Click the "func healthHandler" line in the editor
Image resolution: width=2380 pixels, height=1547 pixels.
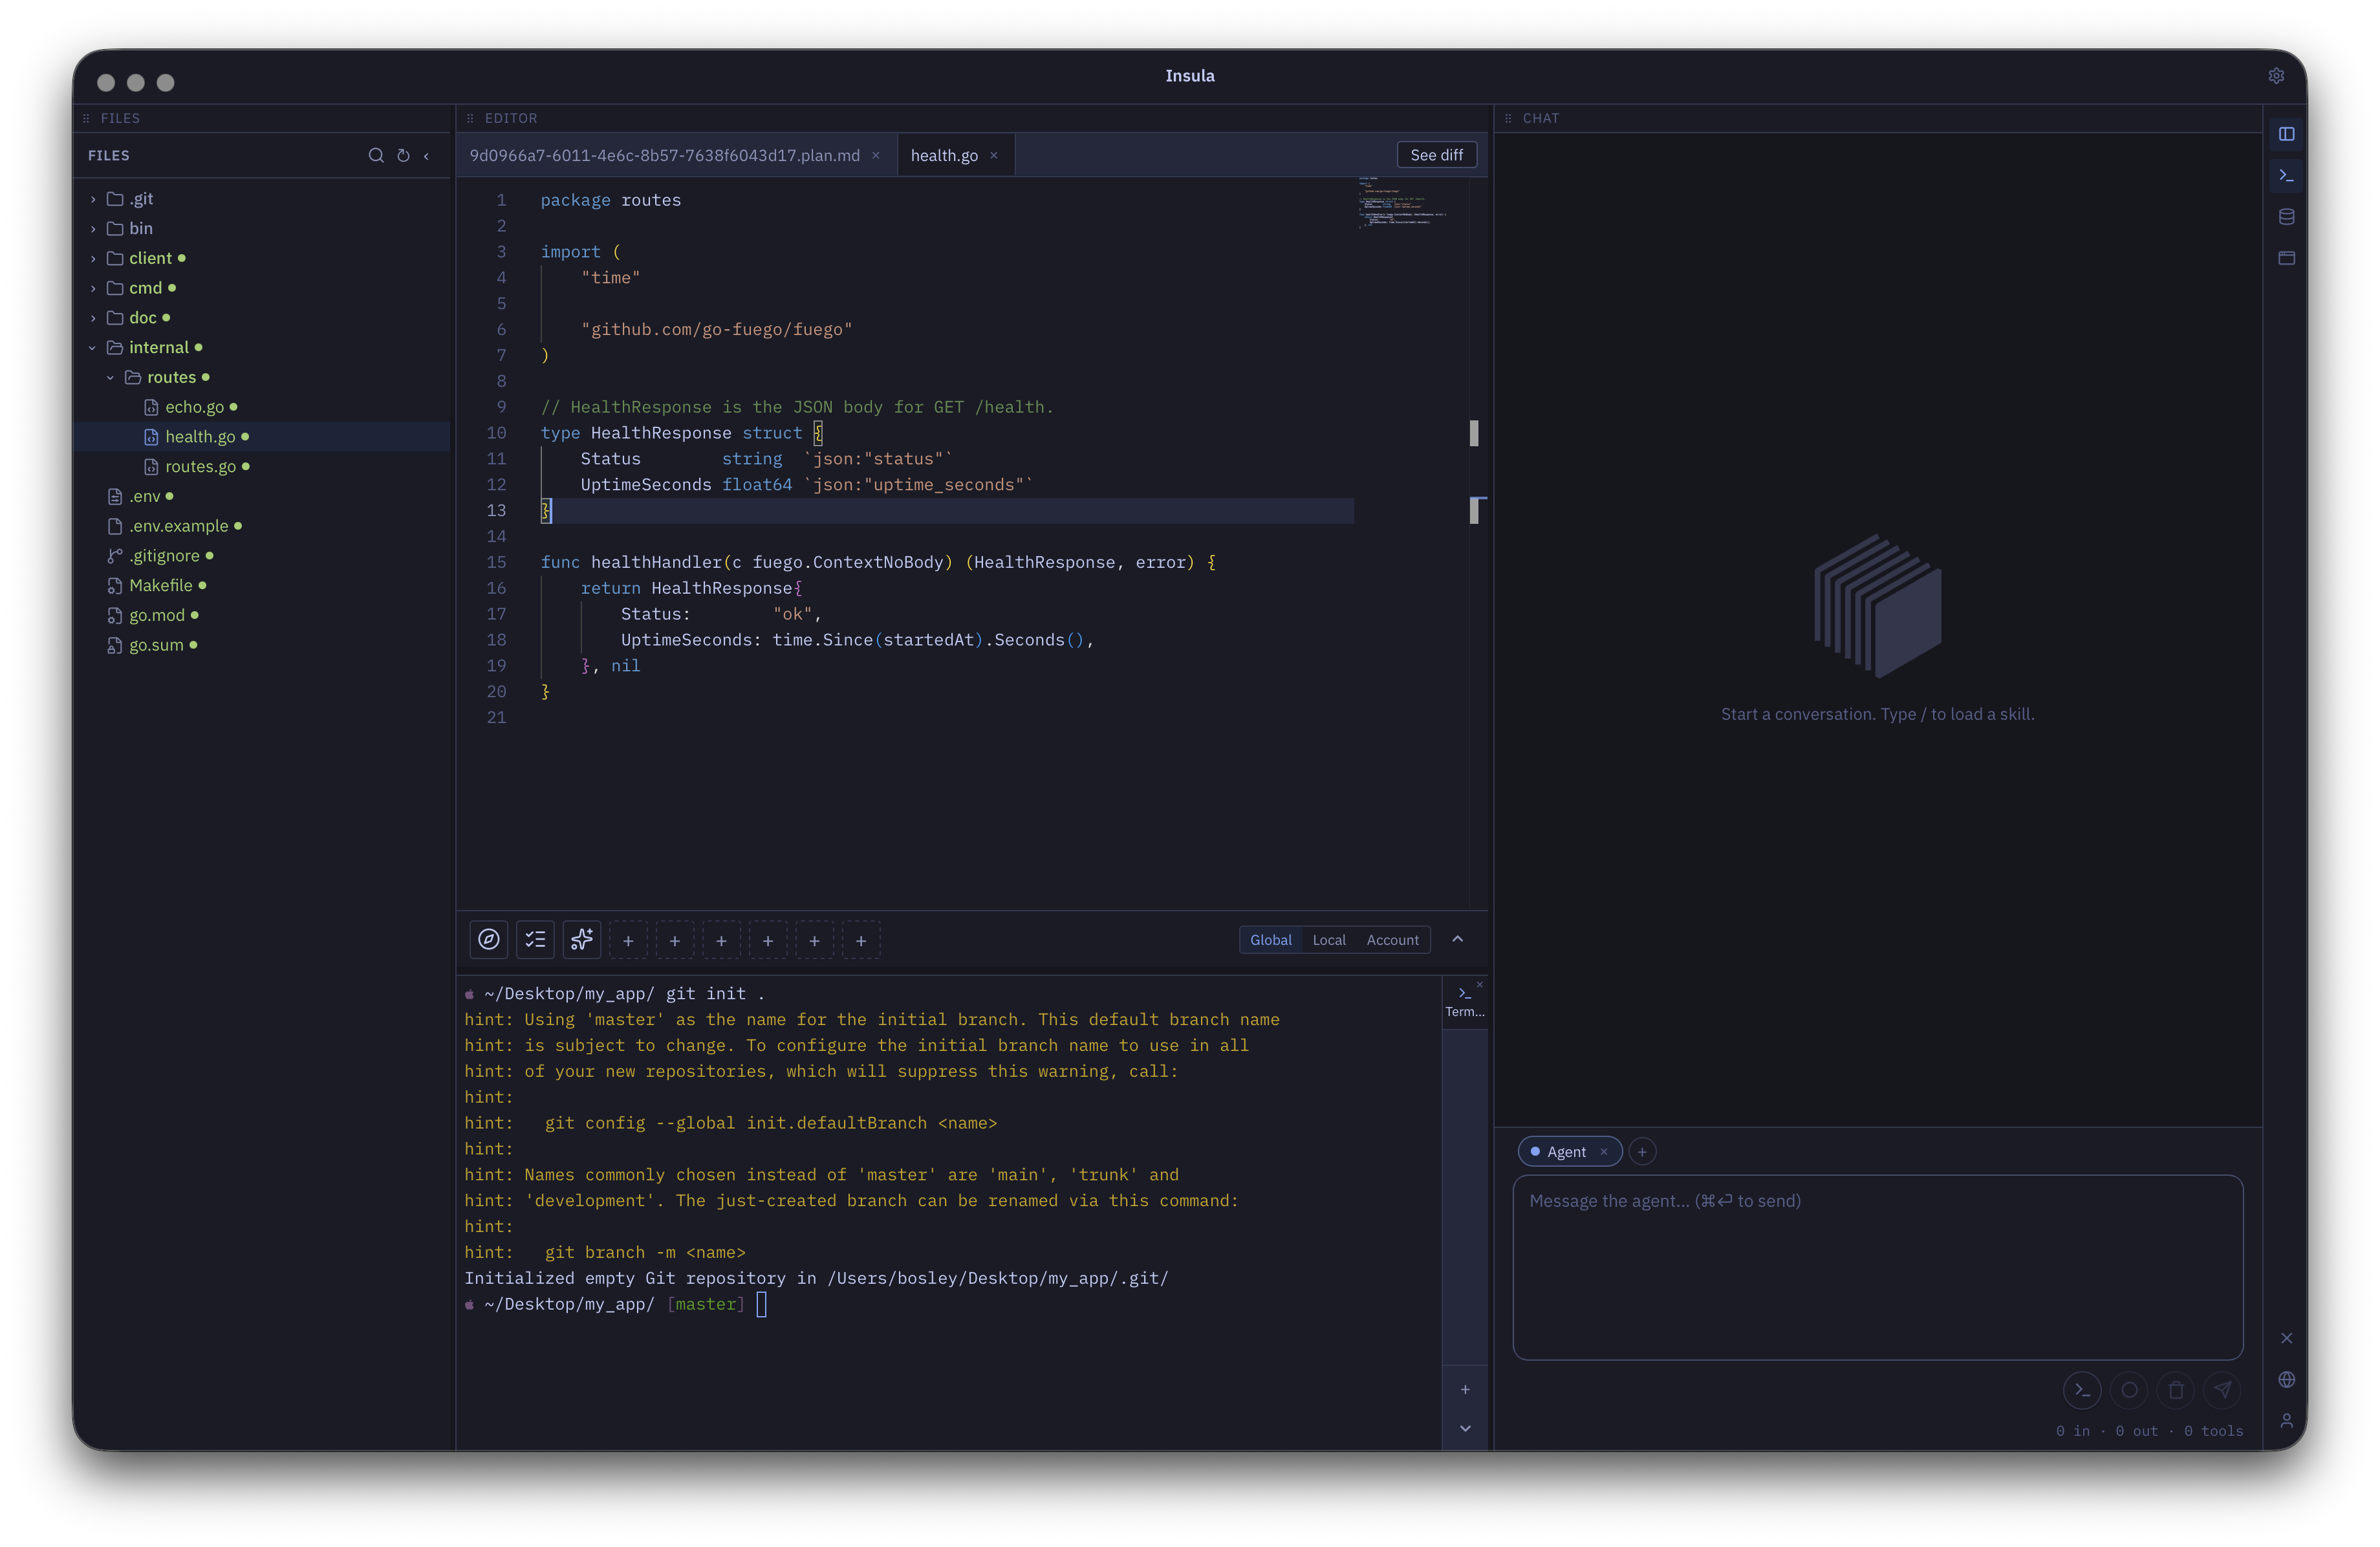coord(878,562)
